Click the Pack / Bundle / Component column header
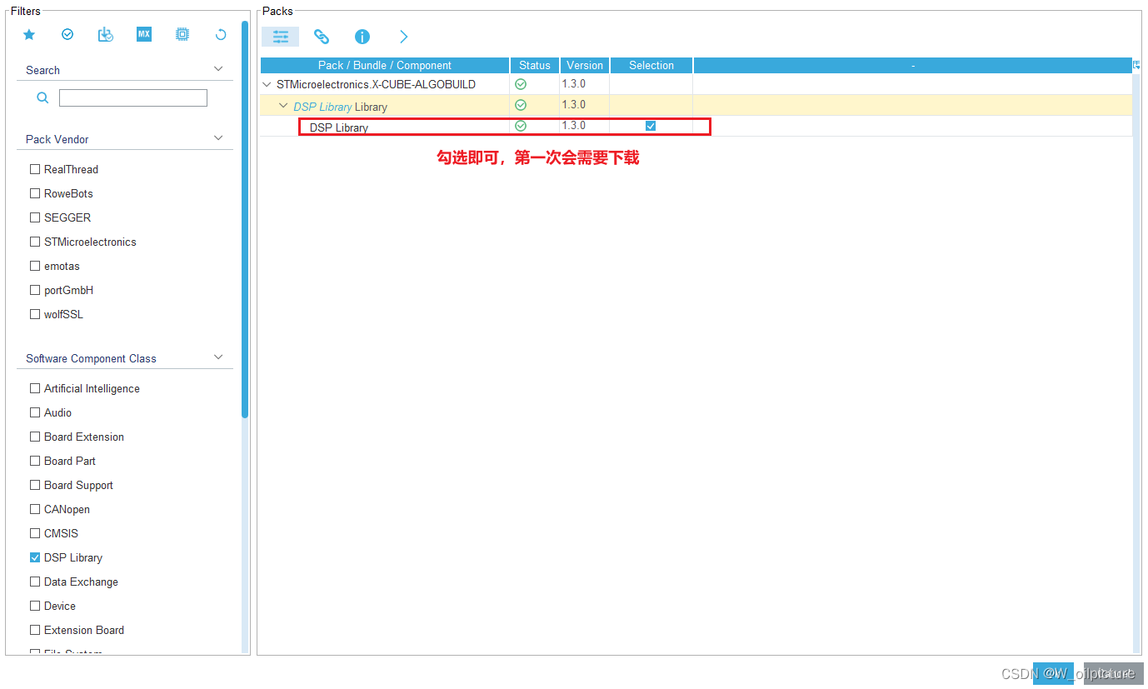This screenshot has height=689, width=1148. pyautogui.click(x=385, y=65)
